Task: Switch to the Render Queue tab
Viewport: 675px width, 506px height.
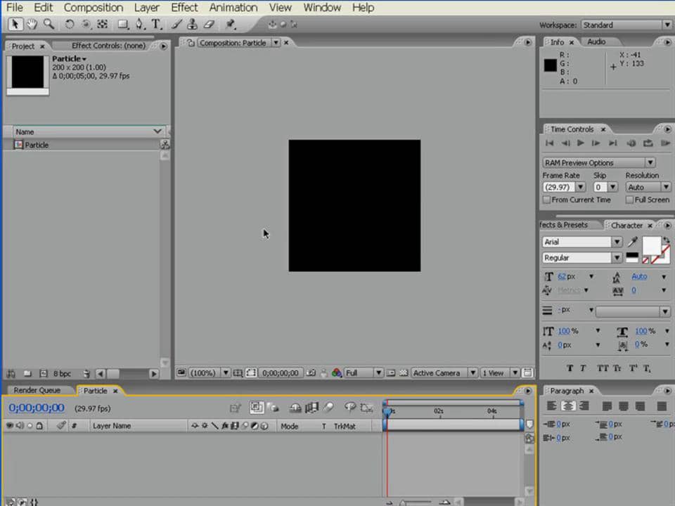Action: point(37,391)
